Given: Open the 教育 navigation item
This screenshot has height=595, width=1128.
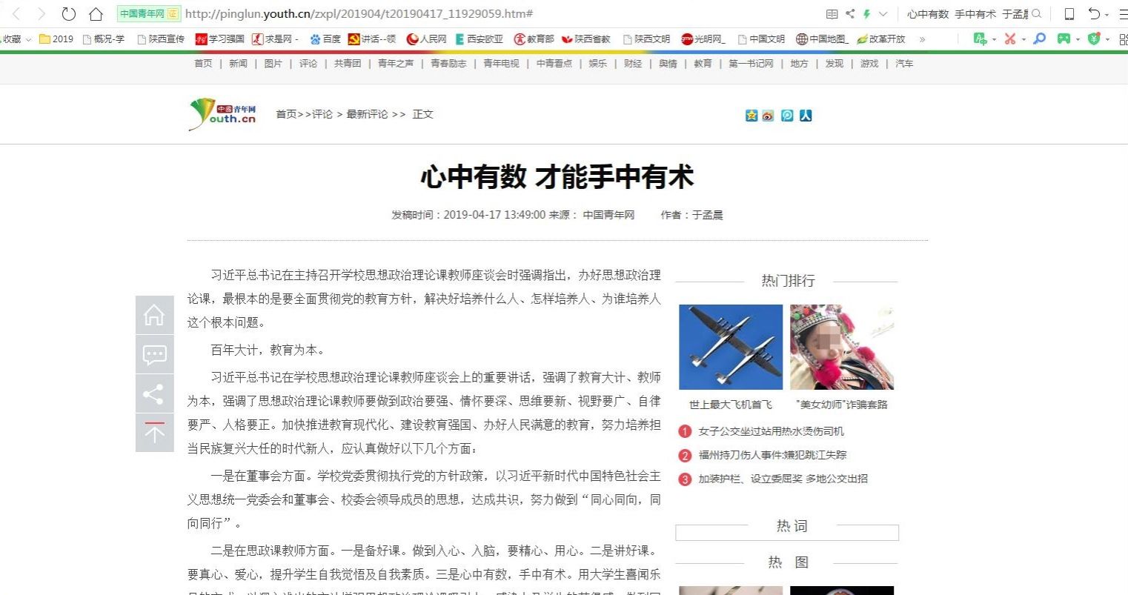Looking at the screenshot, I should click(x=703, y=64).
